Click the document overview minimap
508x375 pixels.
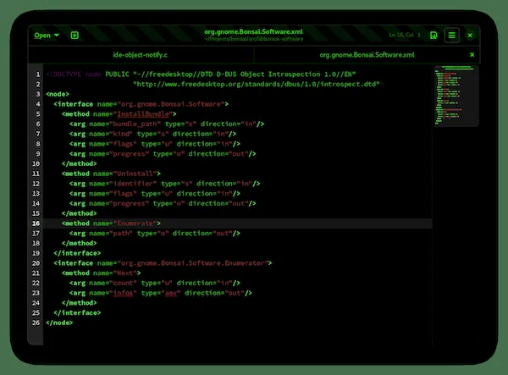point(456,96)
